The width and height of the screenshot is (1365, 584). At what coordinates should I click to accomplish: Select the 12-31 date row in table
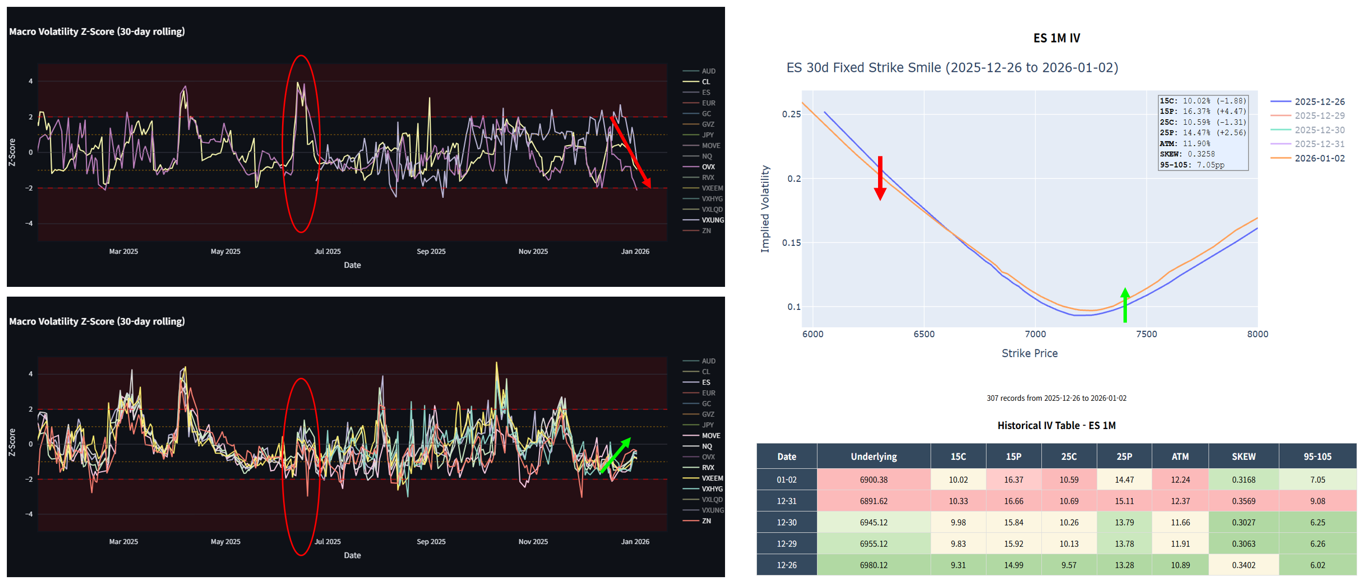[1056, 501]
